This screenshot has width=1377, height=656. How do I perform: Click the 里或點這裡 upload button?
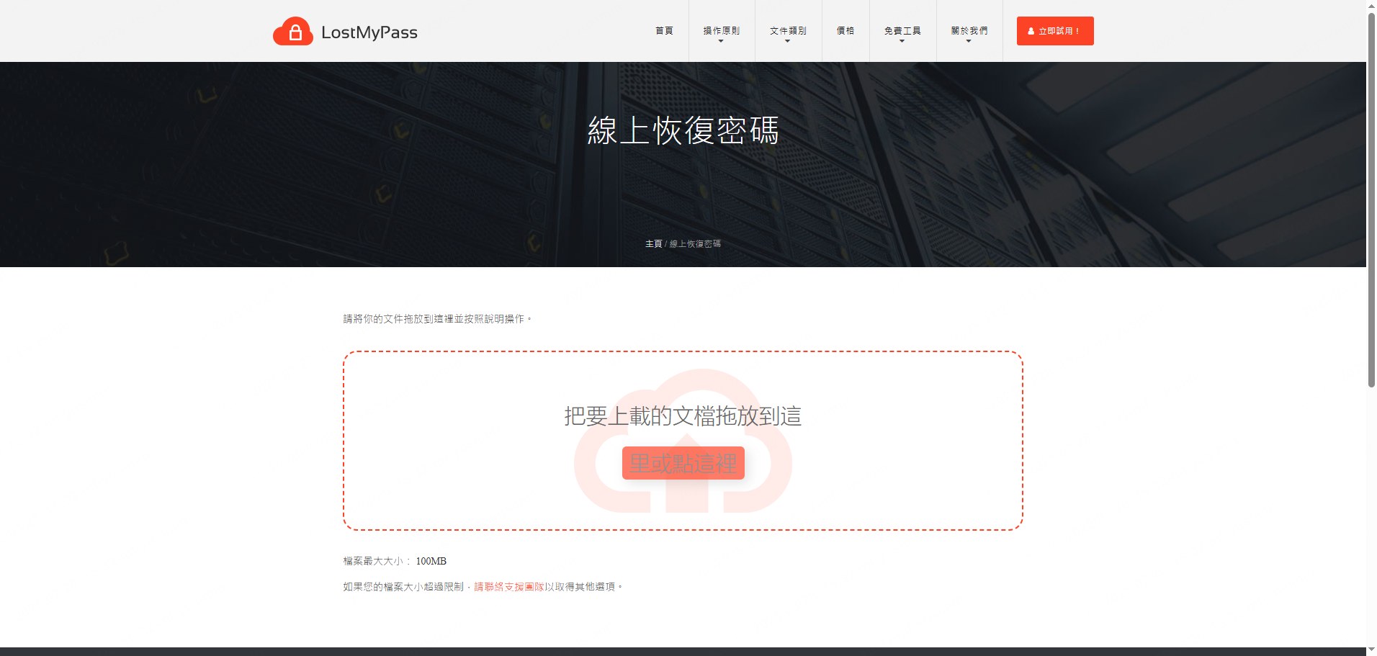(x=683, y=463)
